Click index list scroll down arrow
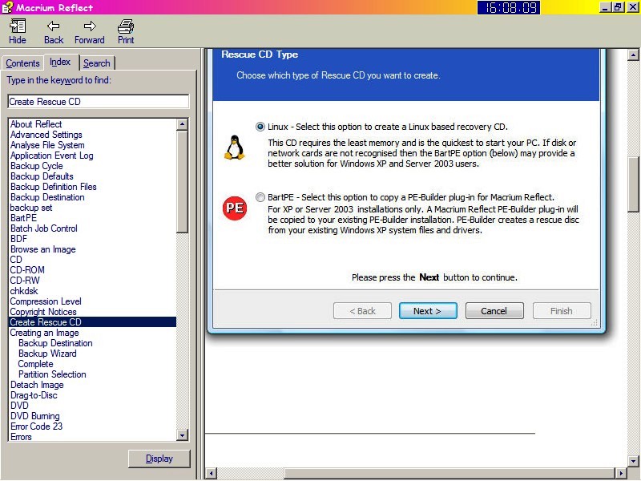Viewport: 641px width, 481px height. (x=183, y=435)
